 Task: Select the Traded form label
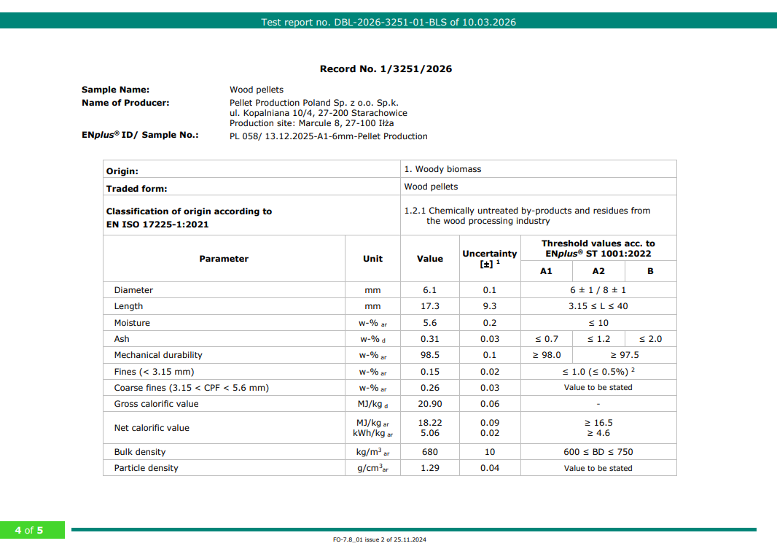point(136,189)
